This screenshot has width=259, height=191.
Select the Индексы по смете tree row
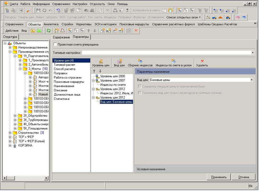click(113, 85)
